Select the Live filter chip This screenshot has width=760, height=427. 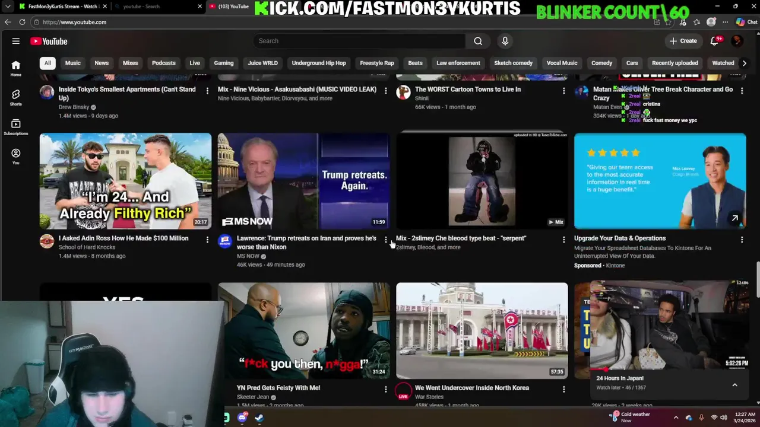pos(195,63)
